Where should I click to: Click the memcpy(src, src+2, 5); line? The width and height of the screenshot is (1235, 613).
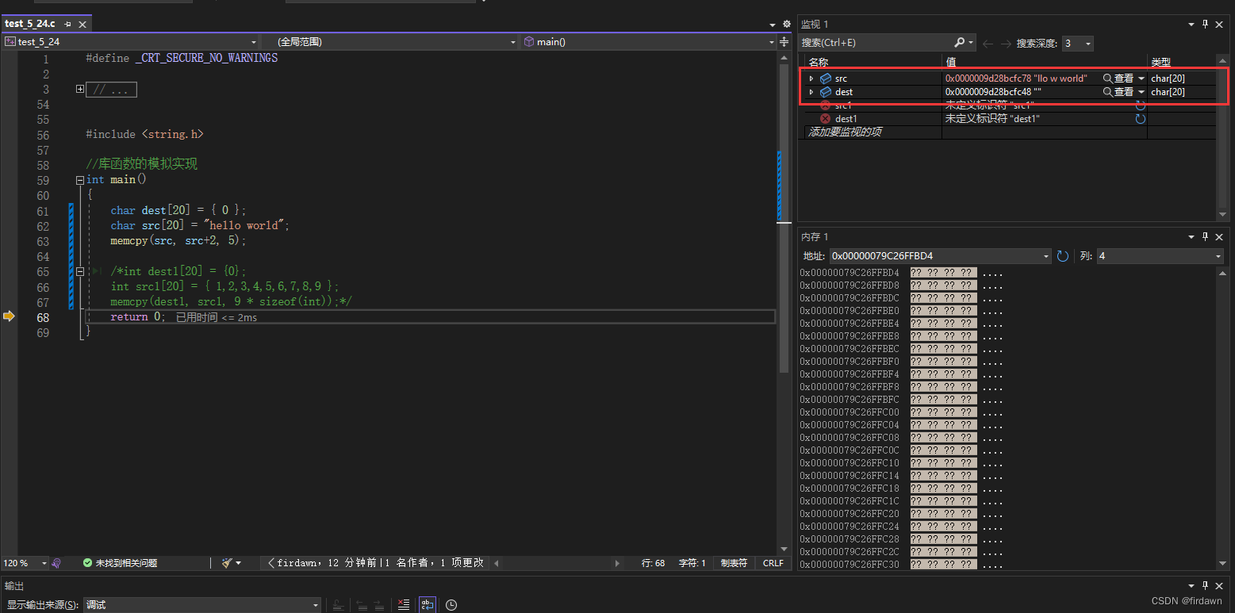178,241
